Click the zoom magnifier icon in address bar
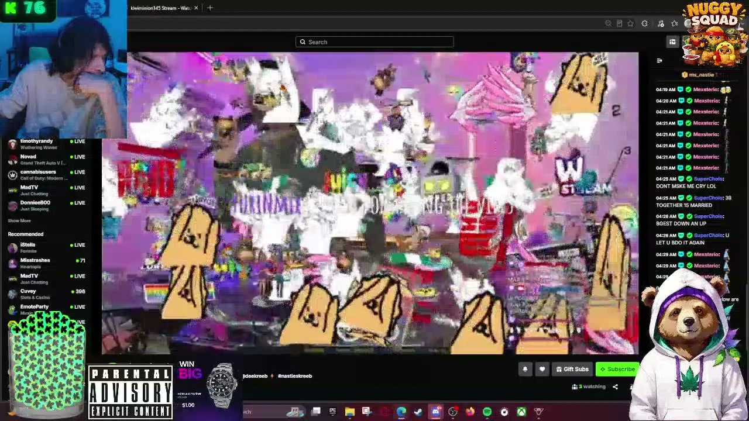The image size is (749, 421). point(608,23)
